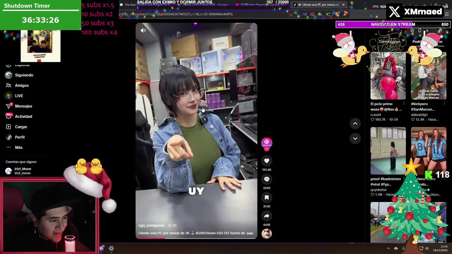Switch to the Comentarios tab

click(389, 42)
